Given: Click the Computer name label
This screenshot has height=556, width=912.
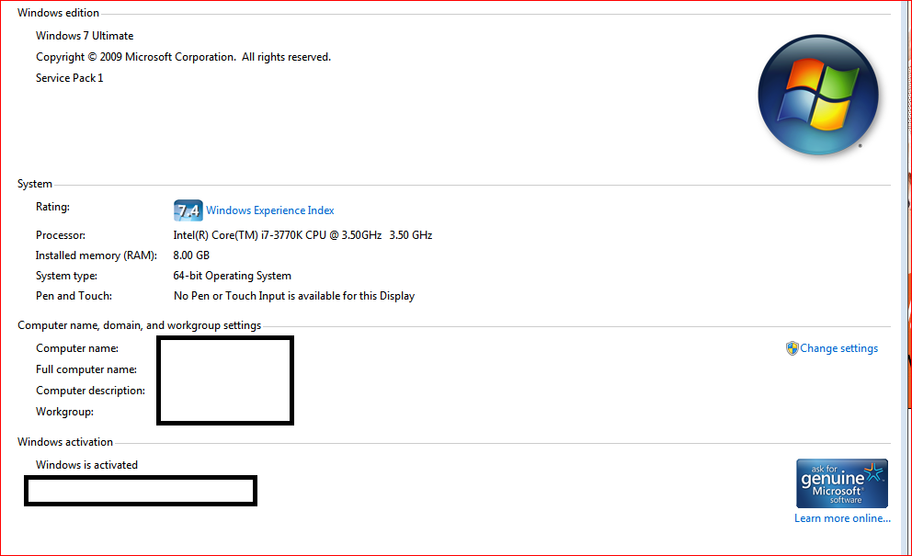Looking at the screenshot, I should [x=77, y=348].
